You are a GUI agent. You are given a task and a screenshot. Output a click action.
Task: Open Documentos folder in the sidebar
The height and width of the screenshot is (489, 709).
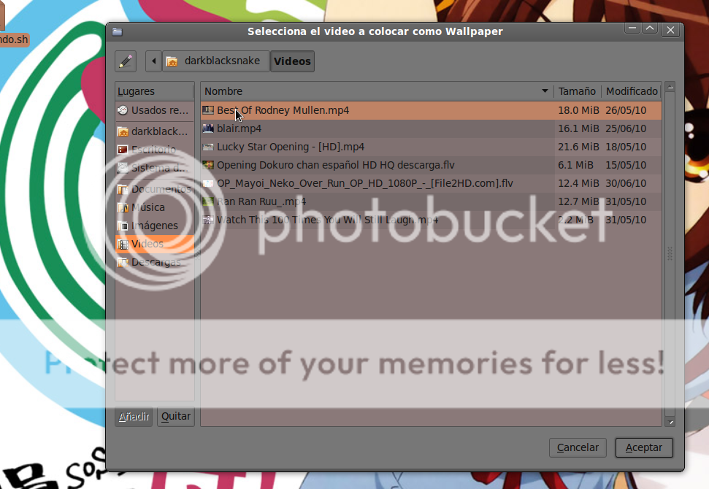tap(154, 189)
